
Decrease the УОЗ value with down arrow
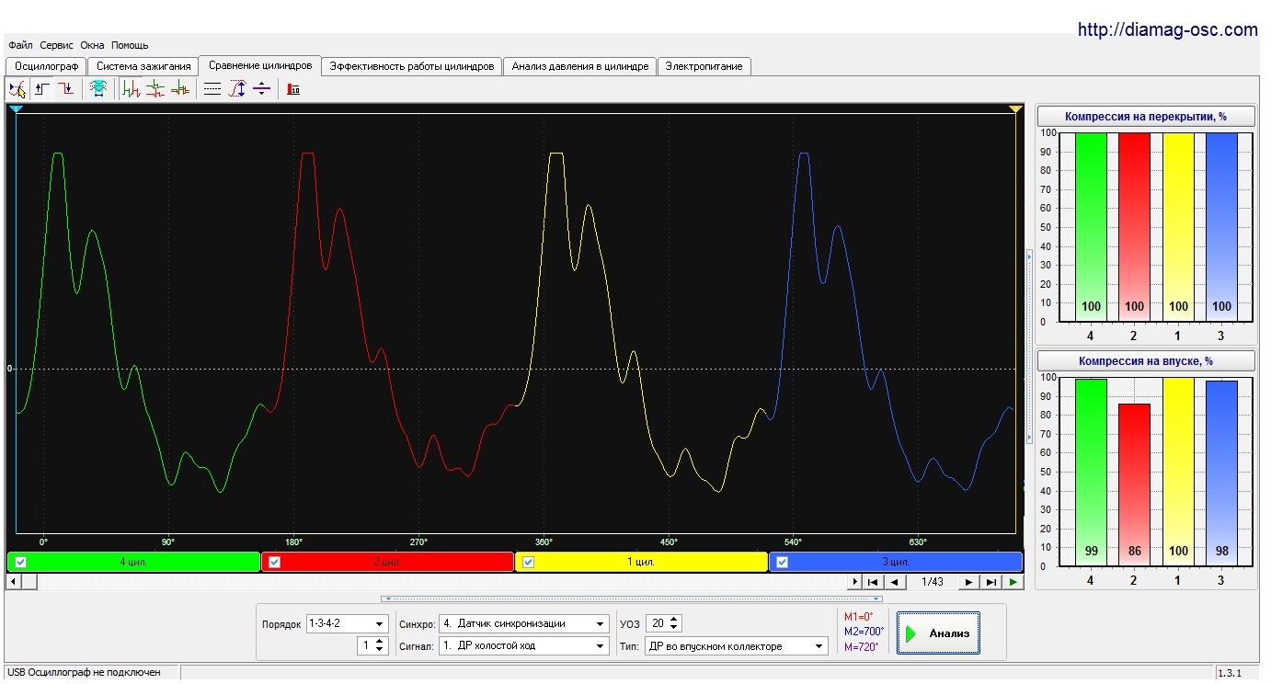675,628
